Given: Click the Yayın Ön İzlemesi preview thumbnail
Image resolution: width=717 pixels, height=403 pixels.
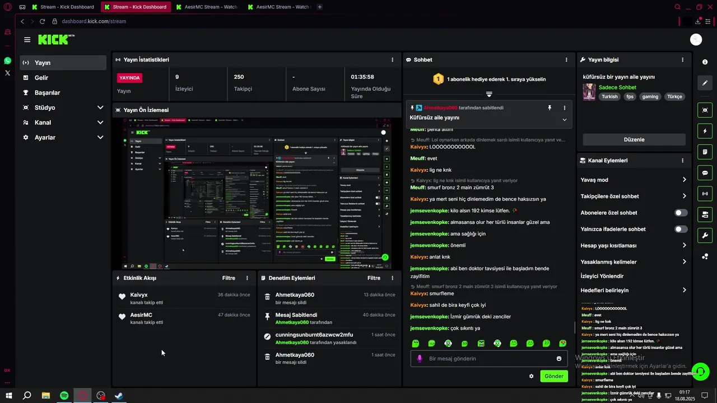Looking at the screenshot, I should [x=257, y=194].
